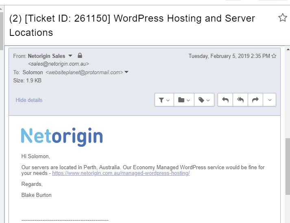Click the Netorigin logo image

[62, 137]
